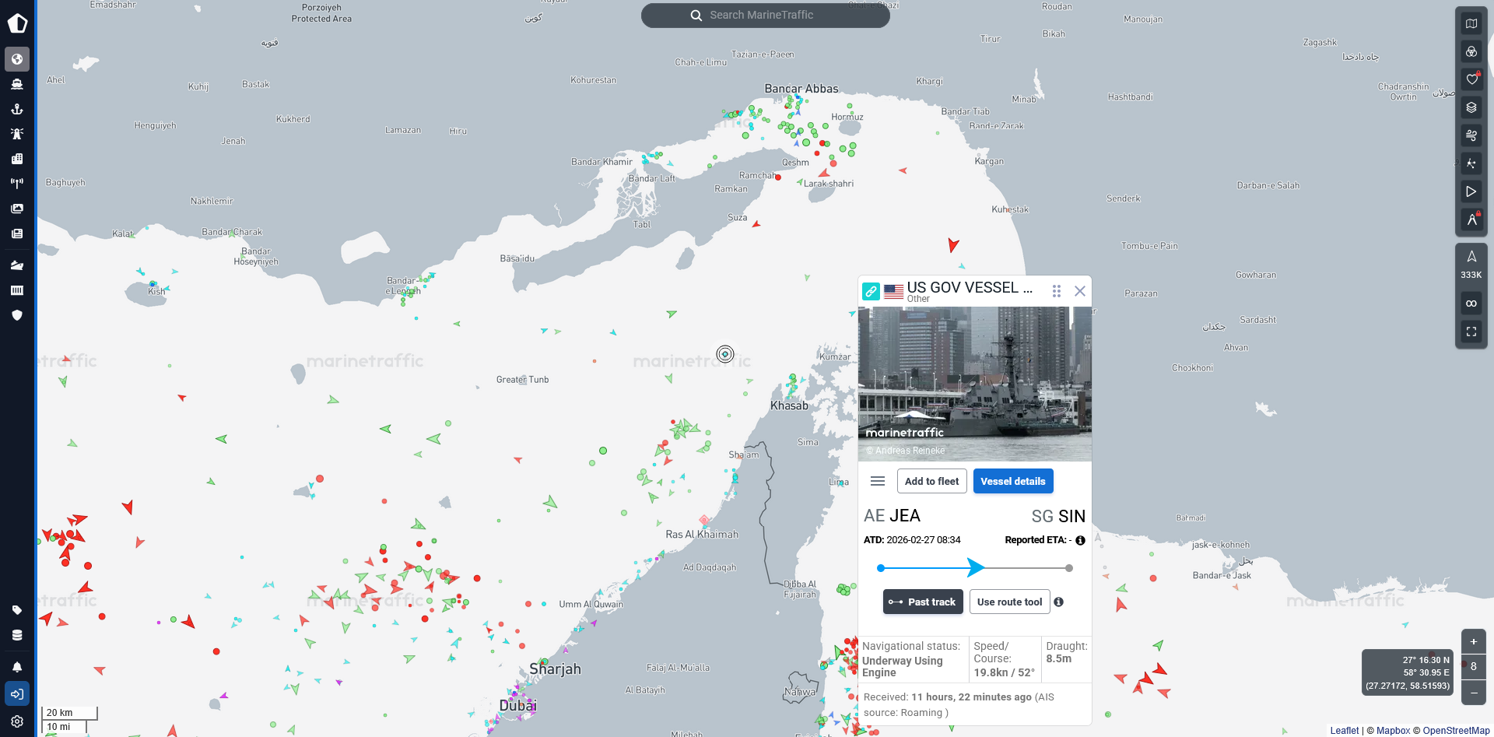This screenshot has width=1494, height=737.
Task: Open the Vessels list icon in sidebar
Action: click(17, 84)
